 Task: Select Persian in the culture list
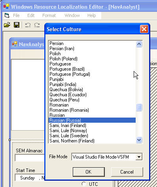coord(92,43)
